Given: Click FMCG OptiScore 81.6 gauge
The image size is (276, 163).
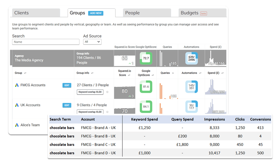Looking at the screenshot, I should click(x=146, y=87).
